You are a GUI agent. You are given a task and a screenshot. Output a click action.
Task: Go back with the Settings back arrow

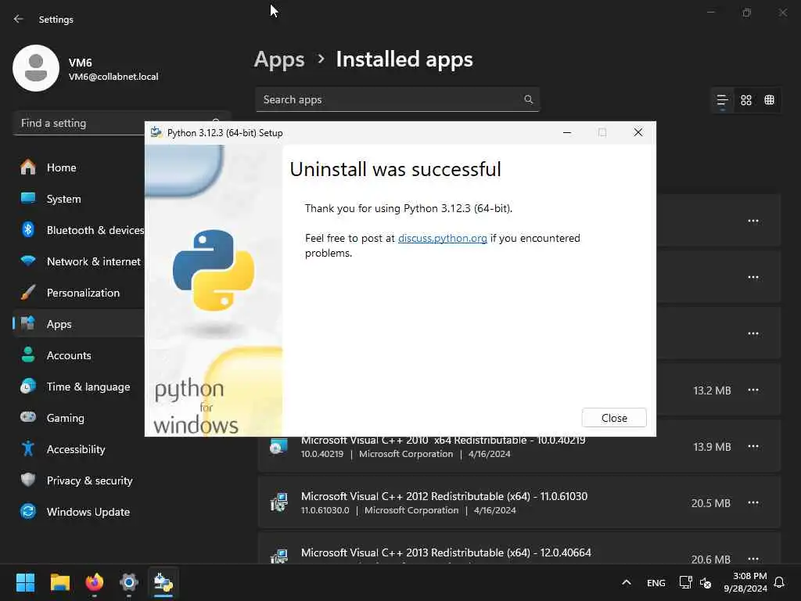click(x=19, y=19)
